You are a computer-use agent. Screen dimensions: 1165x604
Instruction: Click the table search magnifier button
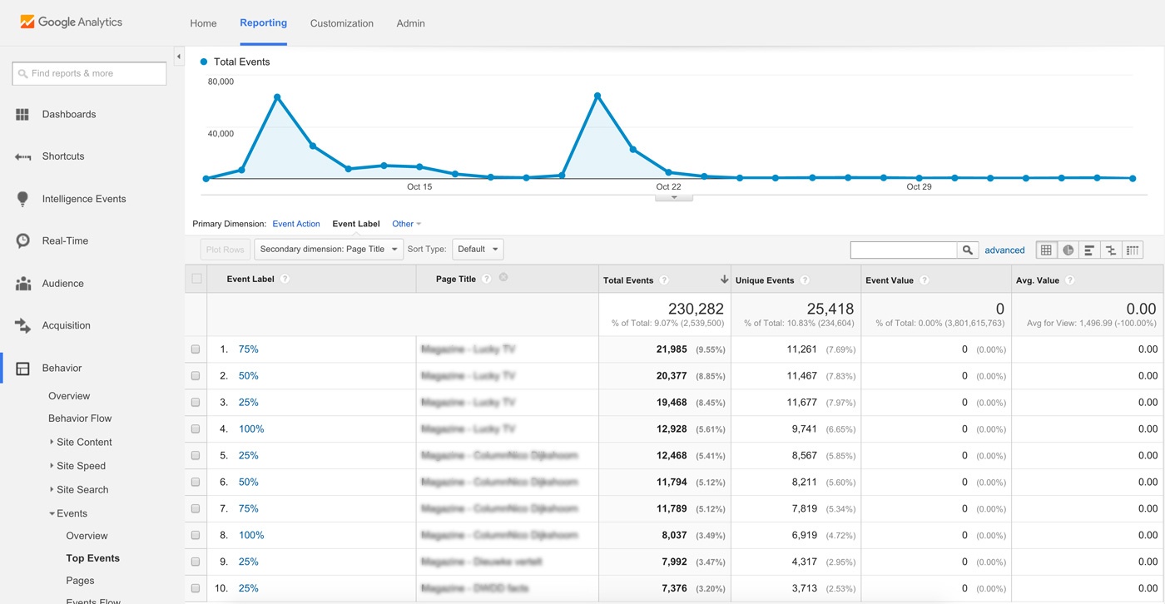click(967, 250)
